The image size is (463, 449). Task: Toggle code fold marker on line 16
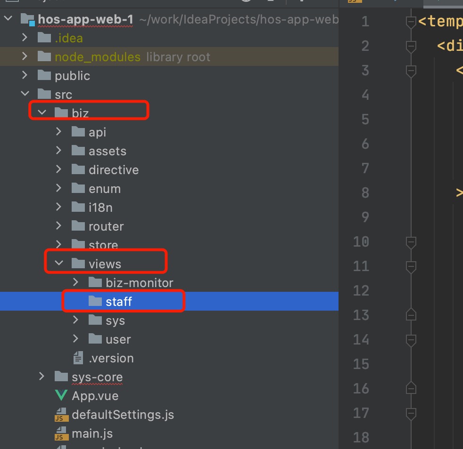[x=411, y=388]
